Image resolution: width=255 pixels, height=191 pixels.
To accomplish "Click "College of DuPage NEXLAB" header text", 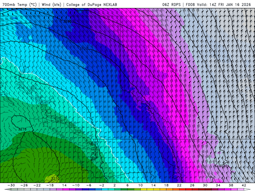I will tap(91, 4).
